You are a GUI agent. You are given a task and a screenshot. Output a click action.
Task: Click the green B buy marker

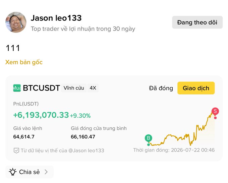(x=149, y=138)
